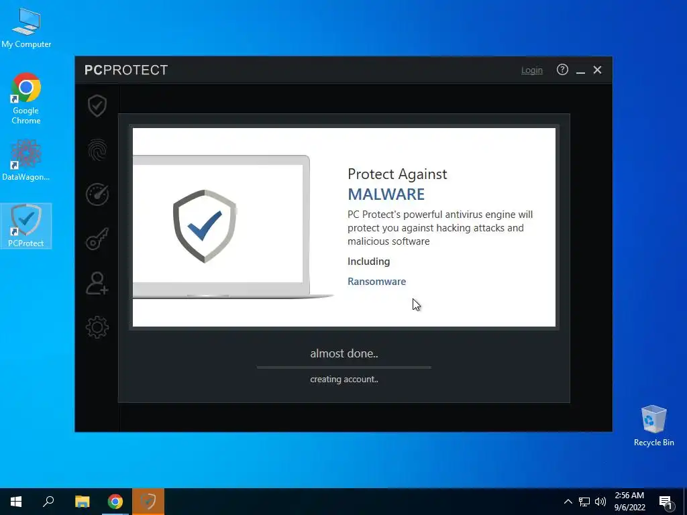Open the notification center icon
Screen dimensions: 687x515
[x=666, y=502]
